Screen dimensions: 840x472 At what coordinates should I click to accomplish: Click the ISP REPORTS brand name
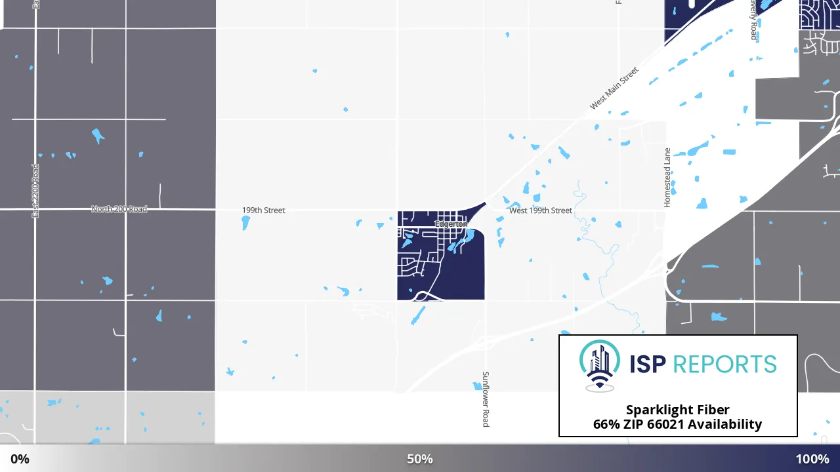702,364
